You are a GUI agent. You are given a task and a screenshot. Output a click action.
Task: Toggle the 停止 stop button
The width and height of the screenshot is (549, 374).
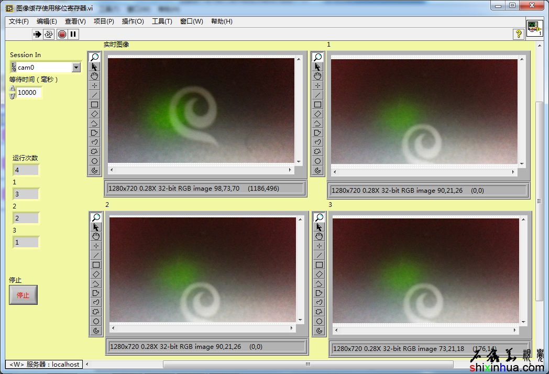pyautogui.click(x=23, y=295)
